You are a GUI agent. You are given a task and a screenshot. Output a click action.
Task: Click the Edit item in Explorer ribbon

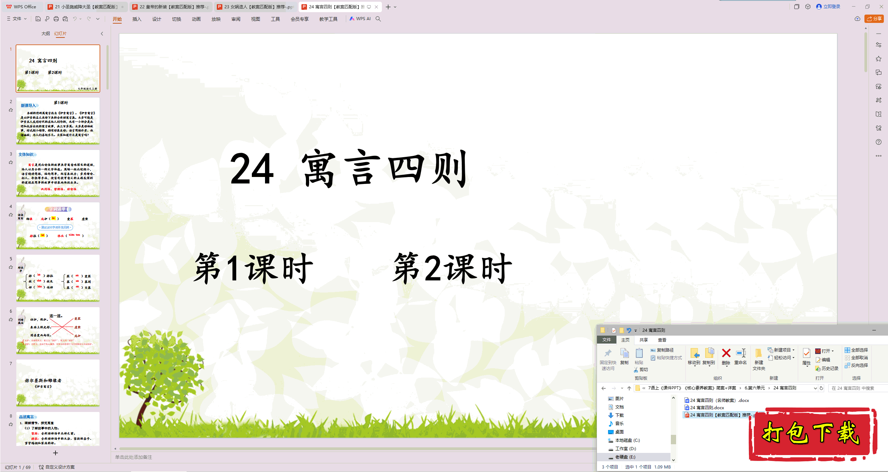[x=823, y=360]
